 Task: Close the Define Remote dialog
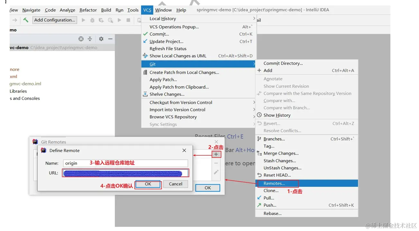(x=184, y=150)
